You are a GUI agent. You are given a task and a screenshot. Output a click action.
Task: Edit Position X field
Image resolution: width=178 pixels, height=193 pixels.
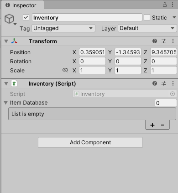tap(92, 52)
